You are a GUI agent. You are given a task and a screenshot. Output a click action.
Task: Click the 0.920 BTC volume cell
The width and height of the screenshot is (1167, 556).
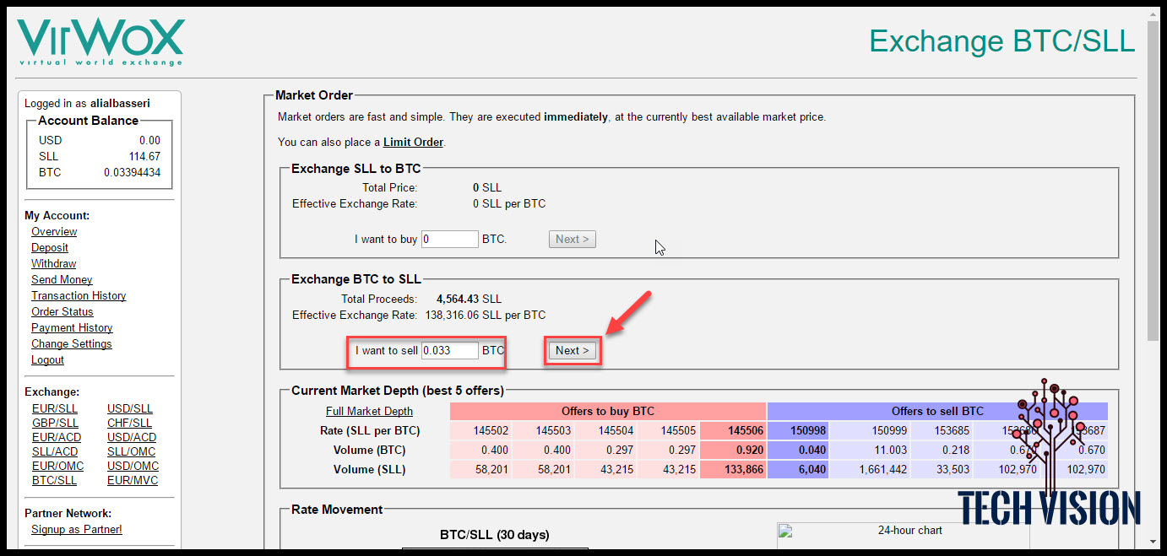click(733, 450)
